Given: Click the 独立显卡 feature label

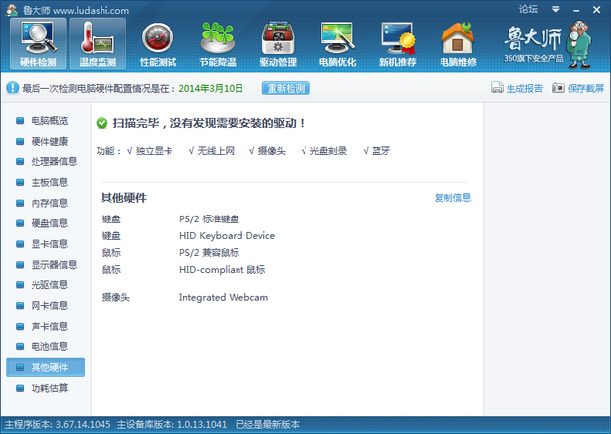Looking at the screenshot, I should (x=154, y=151).
